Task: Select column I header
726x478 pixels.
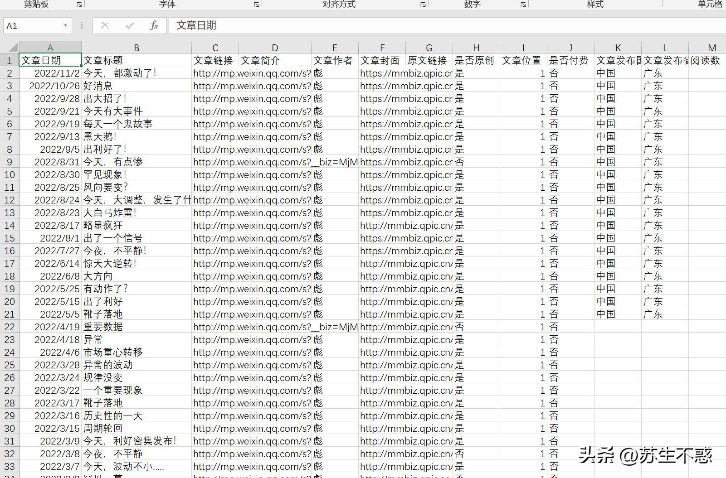Action: (523, 48)
